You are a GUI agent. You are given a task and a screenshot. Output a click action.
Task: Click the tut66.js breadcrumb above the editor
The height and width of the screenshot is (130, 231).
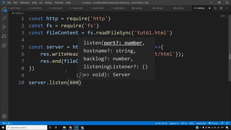pyautogui.click(x=18, y=13)
